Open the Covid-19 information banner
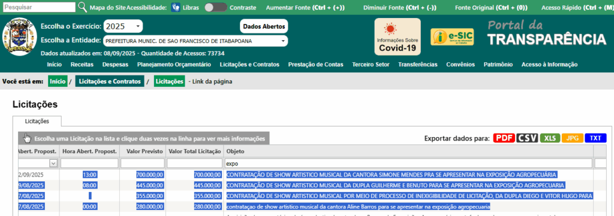 398,36
